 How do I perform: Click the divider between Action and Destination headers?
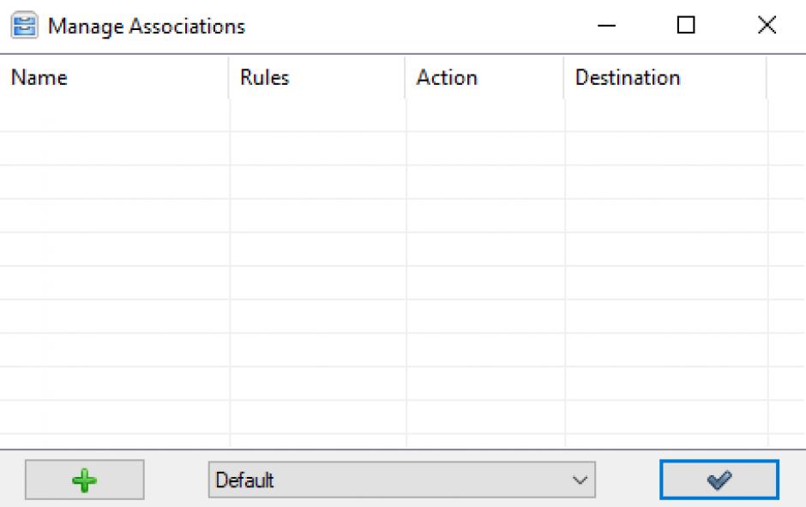pos(564,78)
